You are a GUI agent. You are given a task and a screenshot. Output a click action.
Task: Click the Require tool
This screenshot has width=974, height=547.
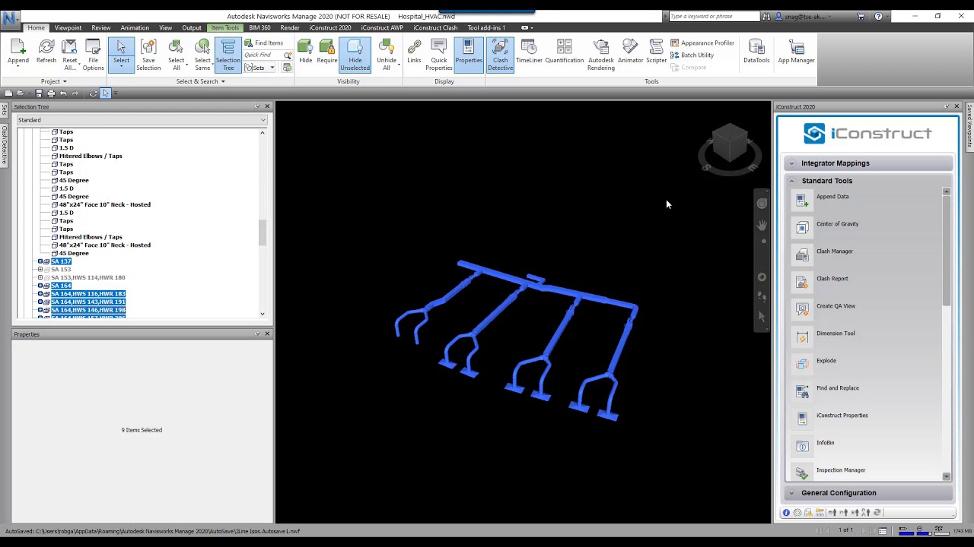(327, 51)
